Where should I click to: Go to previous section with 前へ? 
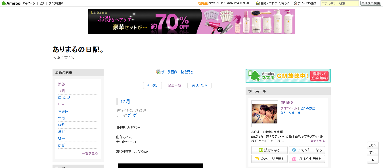[x=373, y=153]
